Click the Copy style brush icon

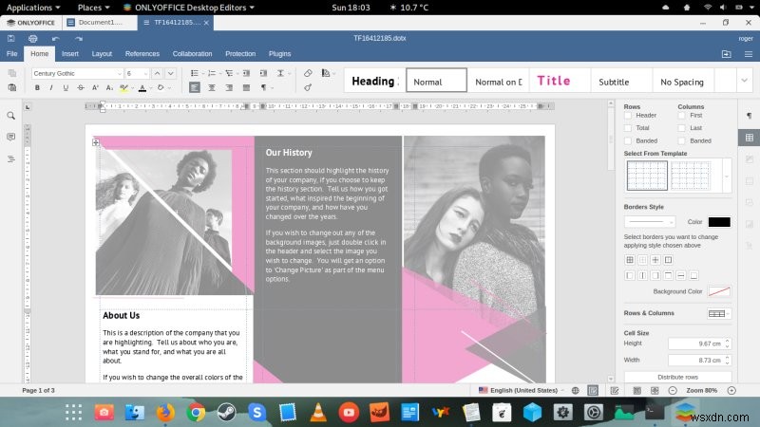(x=308, y=87)
